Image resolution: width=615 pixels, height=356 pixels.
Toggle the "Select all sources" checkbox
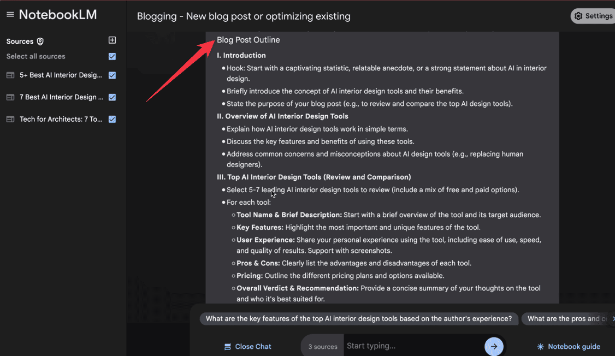(x=112, y=56)
